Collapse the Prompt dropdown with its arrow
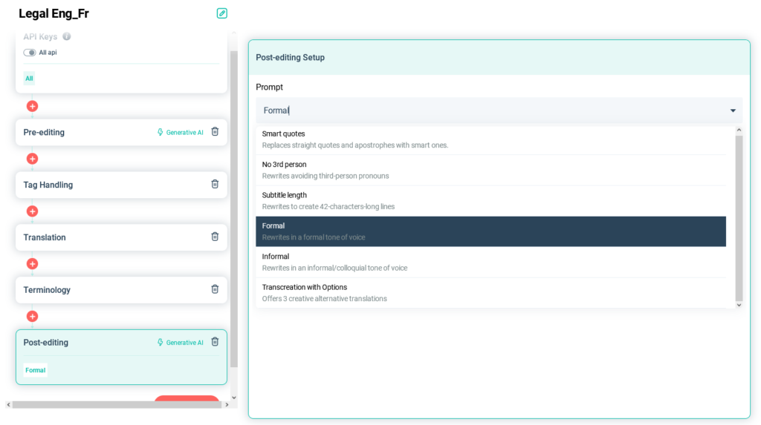The image size is (761, 425). coord(733,111)
